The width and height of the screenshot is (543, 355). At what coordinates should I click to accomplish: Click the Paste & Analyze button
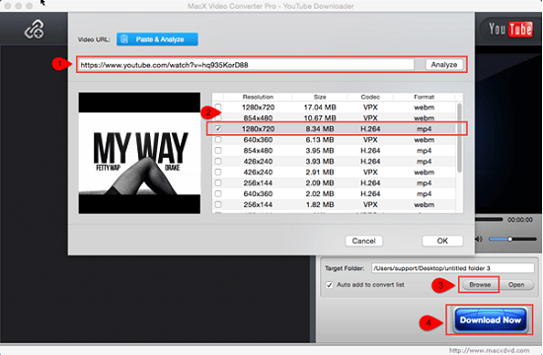(157, 39)
